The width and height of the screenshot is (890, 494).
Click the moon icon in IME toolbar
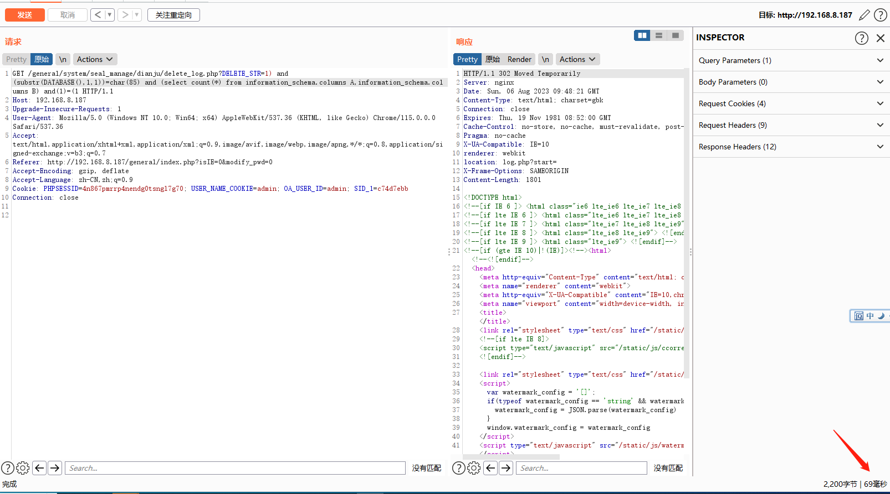click(881, 316)
